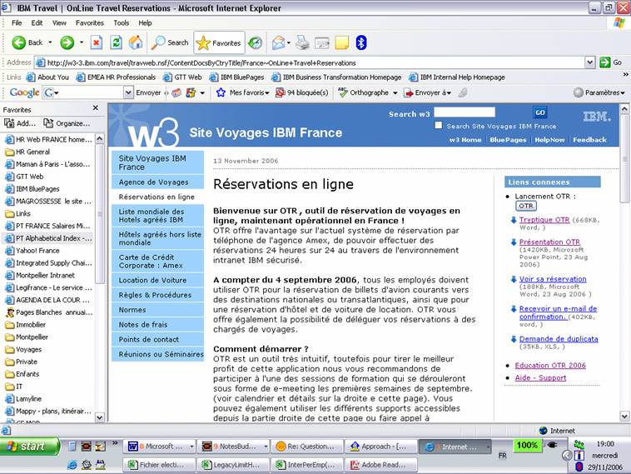Viewport: 631px width, 474px height.
Task: Toggle the Favorites star toolbar button
Action: (219, 42)
